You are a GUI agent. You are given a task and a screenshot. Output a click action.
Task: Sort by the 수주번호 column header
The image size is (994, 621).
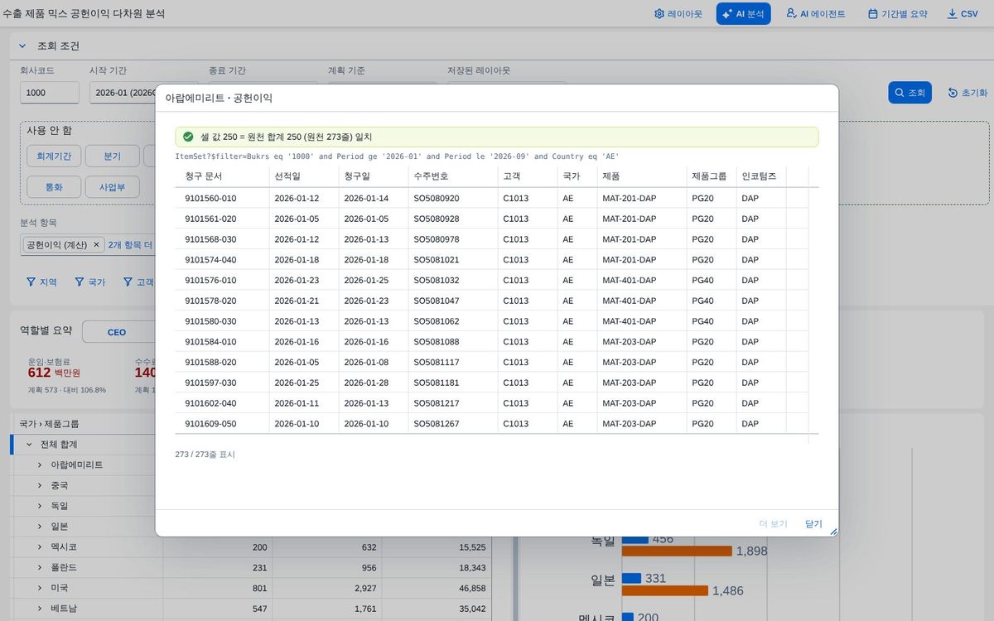coord(453,177)
